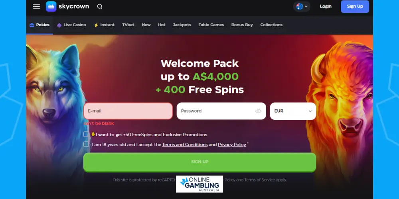Open the hamburger menu icon

[36, 7]
